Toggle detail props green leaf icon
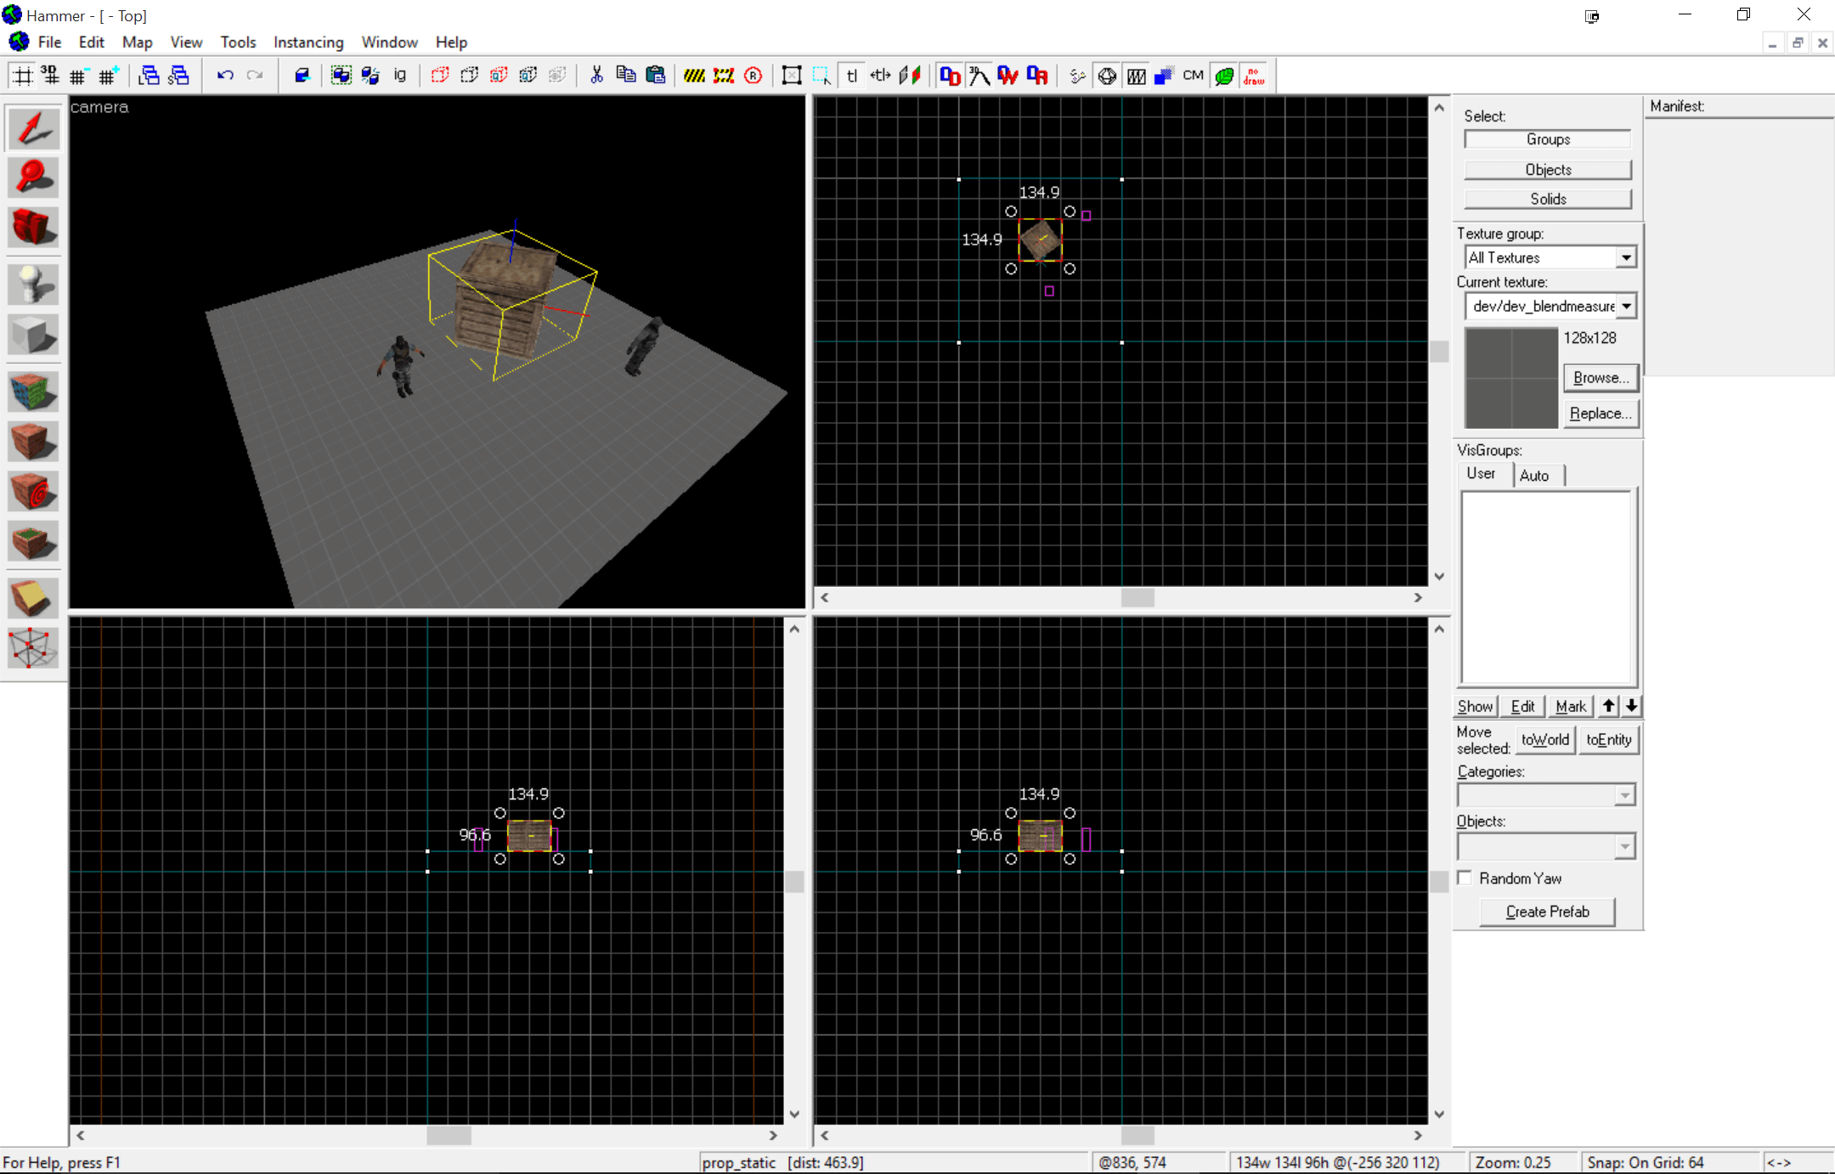The width and height of the screenshot is (1835, 1174). click(1224, 76)
